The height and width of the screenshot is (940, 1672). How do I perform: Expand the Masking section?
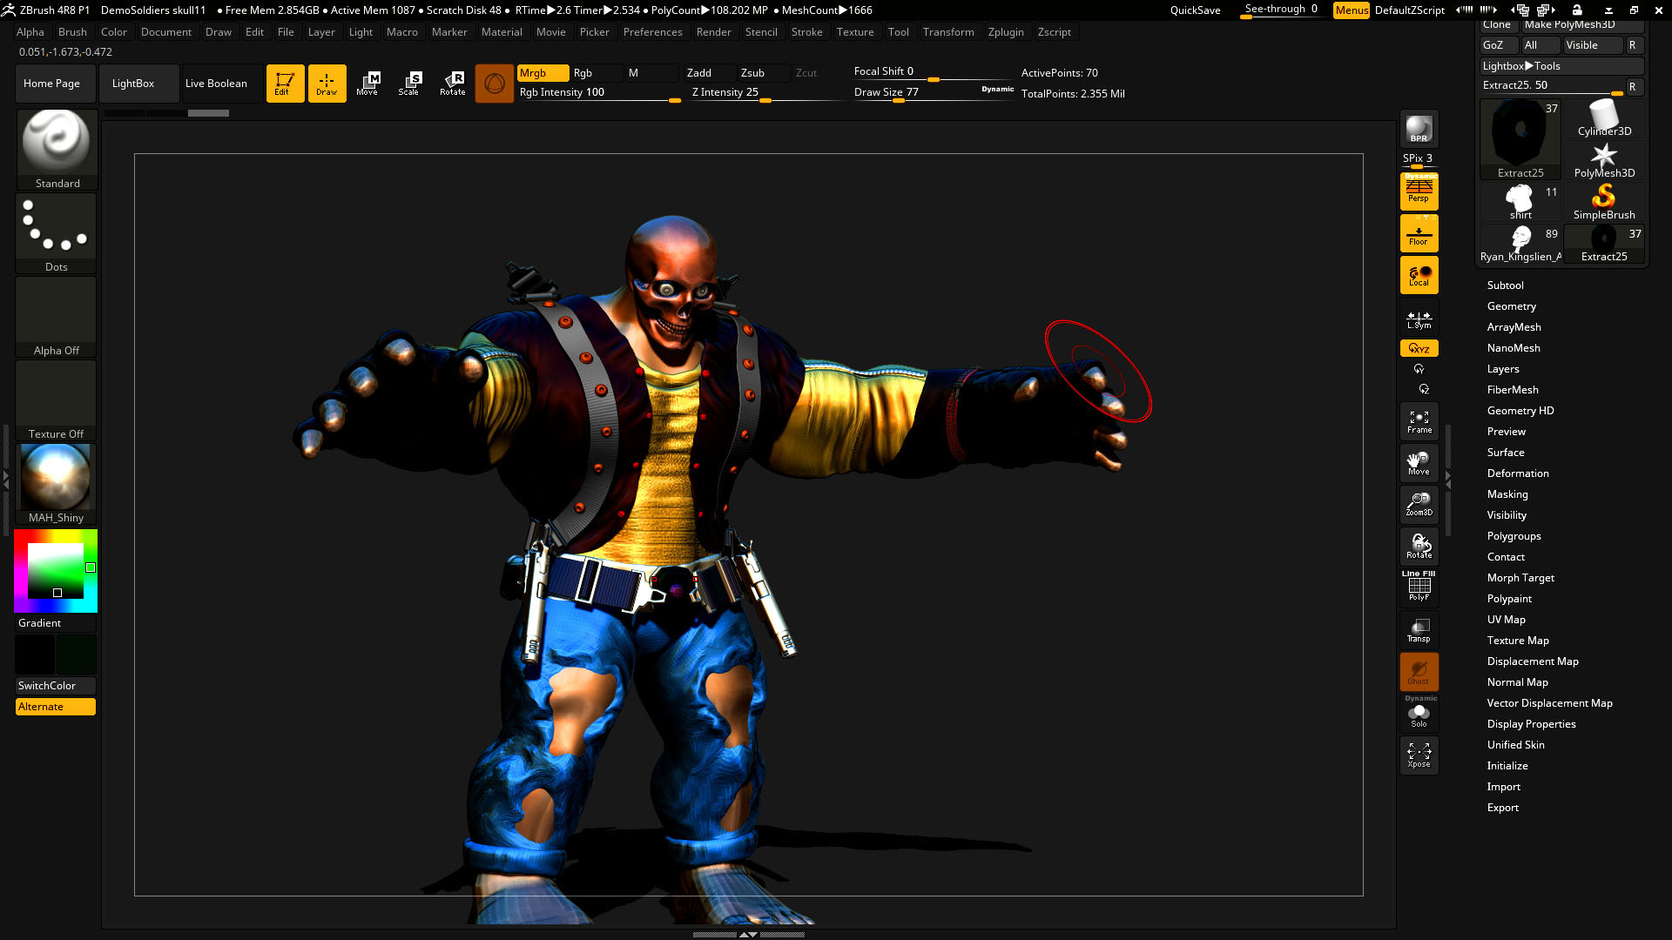[x=1507, y=494]
